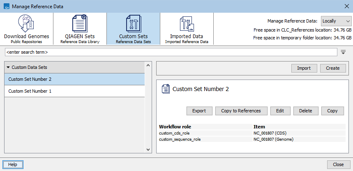353x171 pixels.
Task: Click the Custom Set Number 2 document icon
Action: (x=166, y=89)
